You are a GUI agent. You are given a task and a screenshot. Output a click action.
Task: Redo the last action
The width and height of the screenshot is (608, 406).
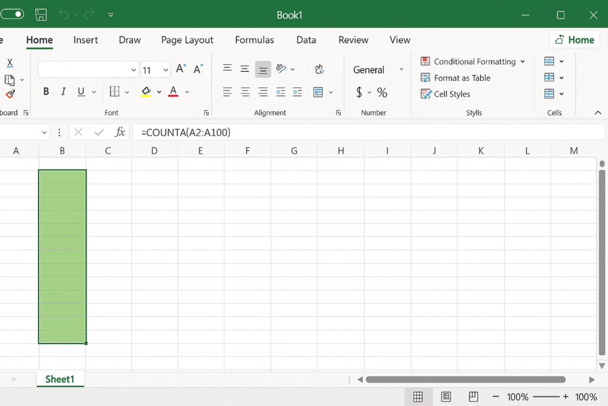[89, 15]
